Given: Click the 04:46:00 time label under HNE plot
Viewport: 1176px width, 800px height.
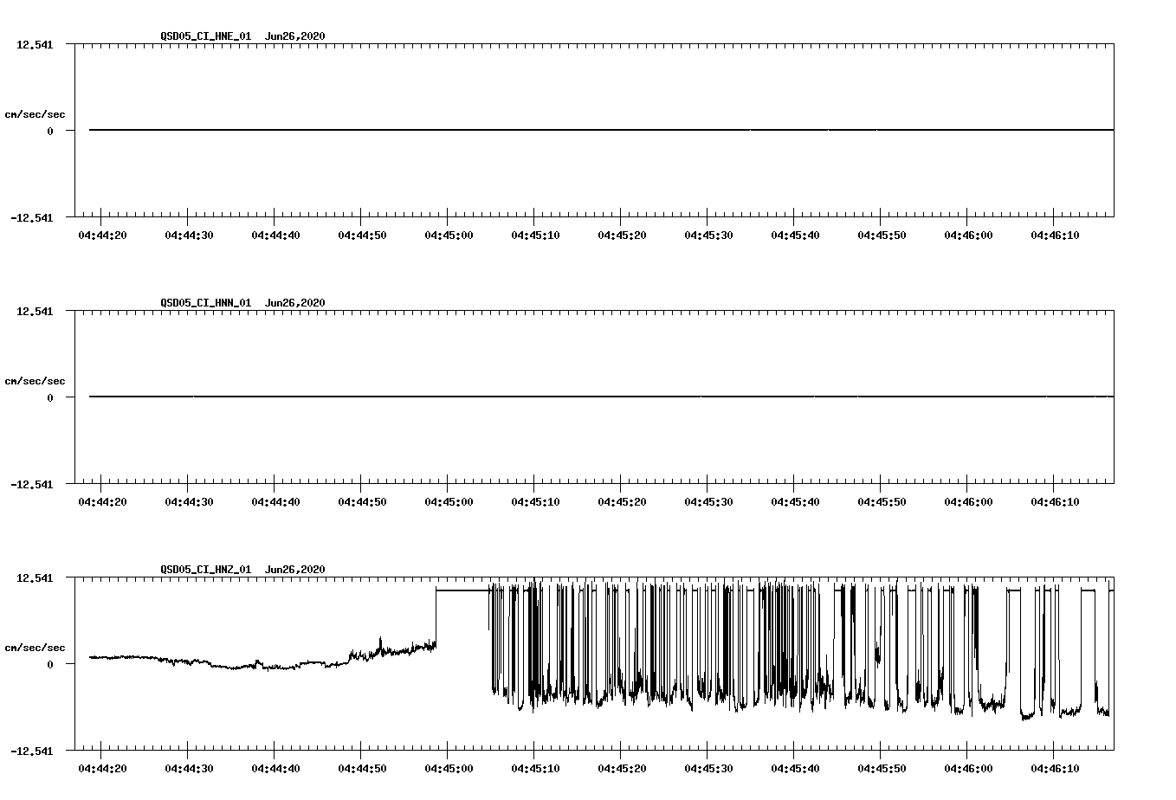Looking at the screenshot, I should click(x=968, y=235).
